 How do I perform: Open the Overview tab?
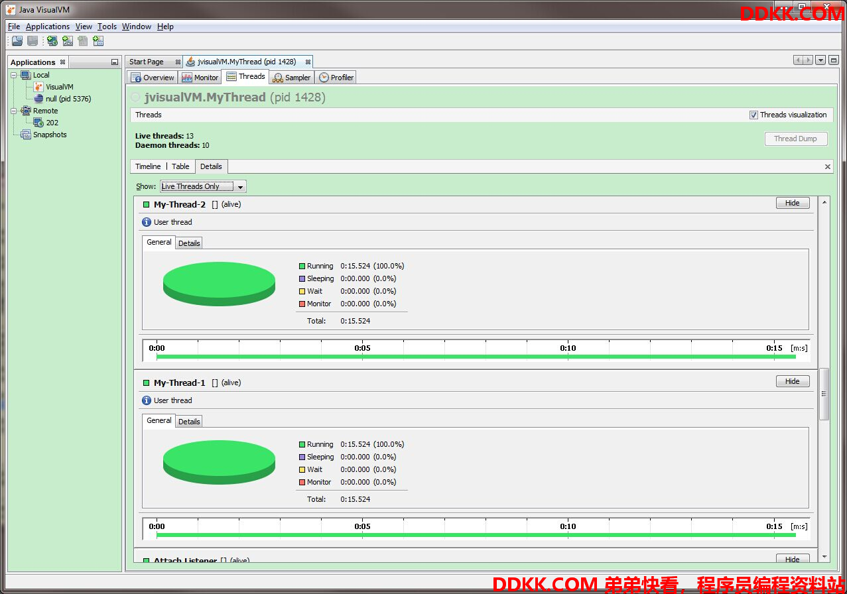153,78
